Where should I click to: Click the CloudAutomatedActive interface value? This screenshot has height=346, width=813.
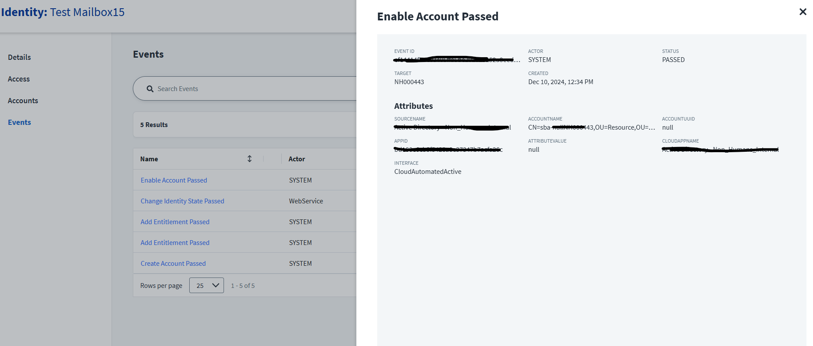click(x=428, y=172)
